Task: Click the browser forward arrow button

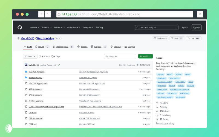Action: pos(48,14)
